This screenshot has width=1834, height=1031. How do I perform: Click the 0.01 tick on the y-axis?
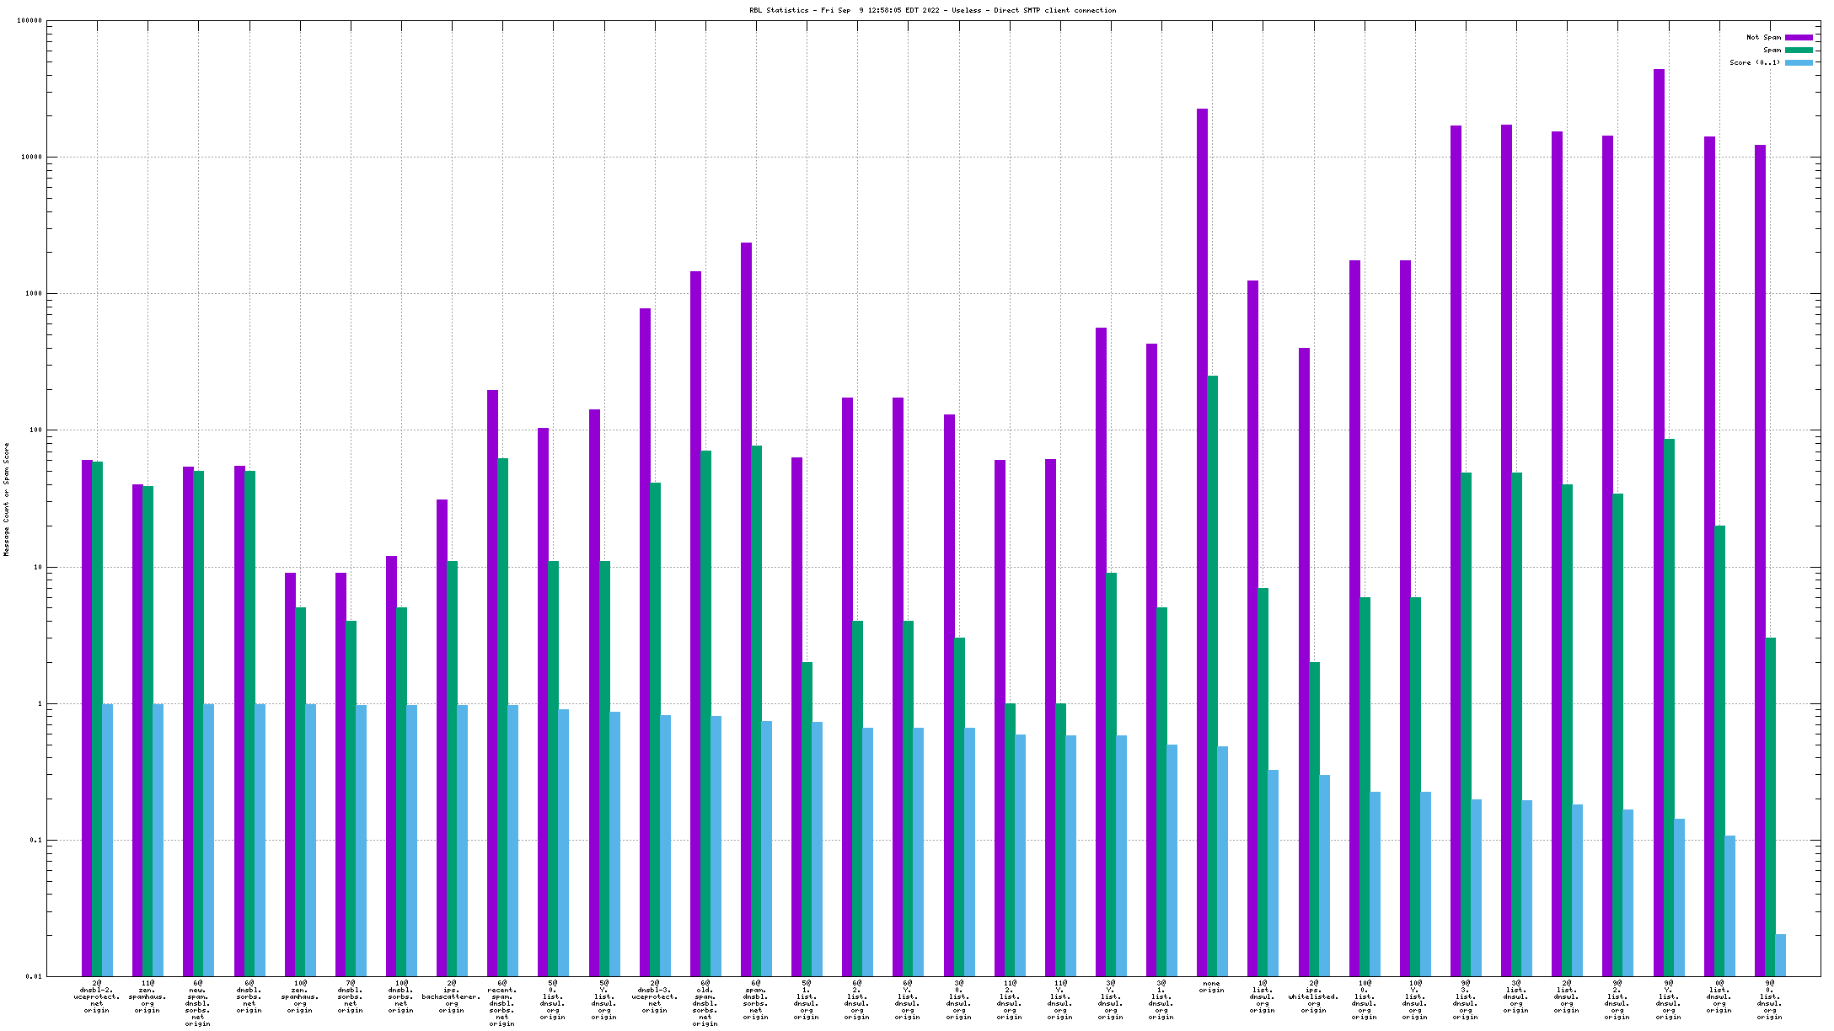click(x=34, y=977)
